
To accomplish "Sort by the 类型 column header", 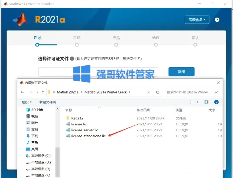I will [x=179, y=110].
